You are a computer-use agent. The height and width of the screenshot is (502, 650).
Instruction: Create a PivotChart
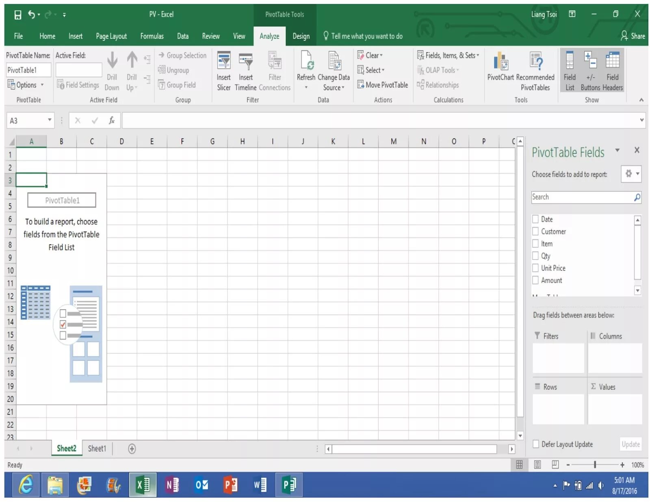(500, 67)
